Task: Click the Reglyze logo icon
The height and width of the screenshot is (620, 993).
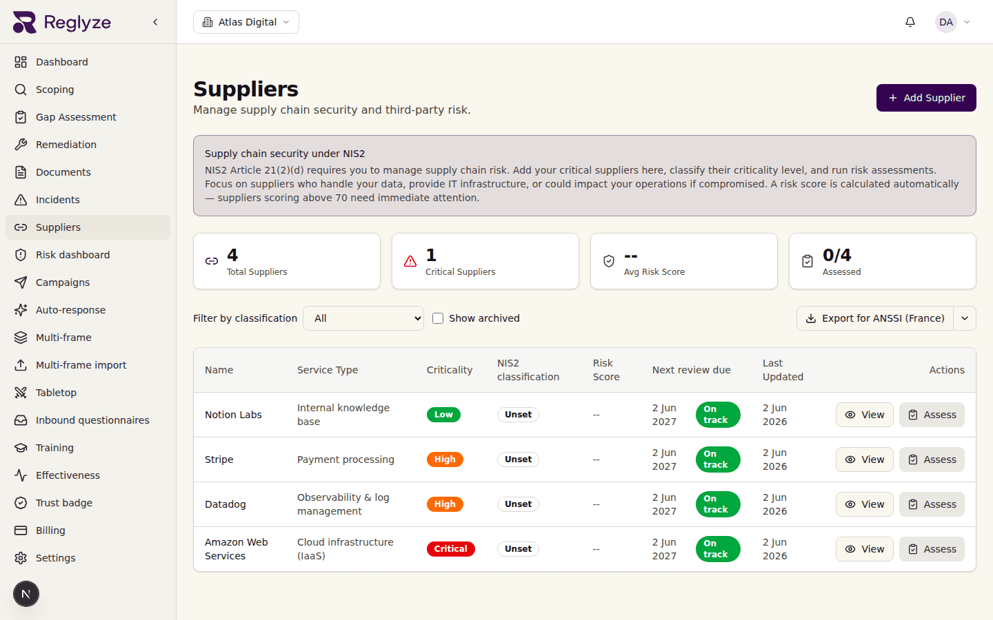Action: (x=25, y=22)
